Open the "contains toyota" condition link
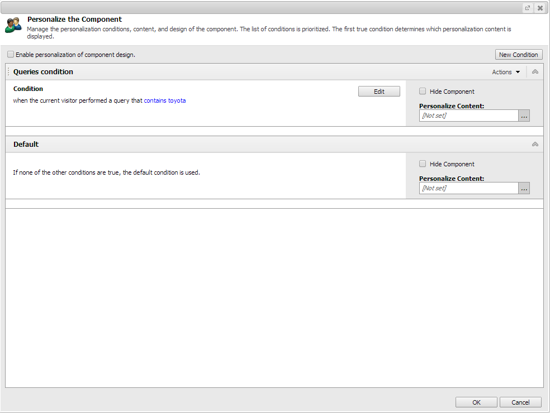The width and height of the screenshot is (550, 413). click(x=164, y=100)
